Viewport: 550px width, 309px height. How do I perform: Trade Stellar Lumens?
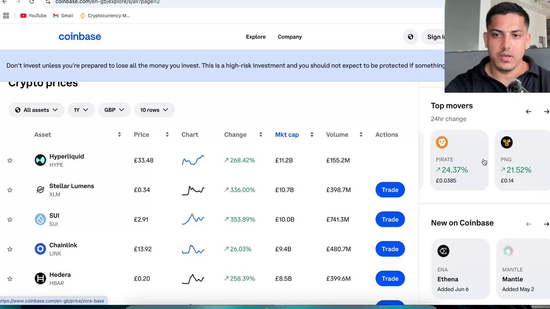coord(390,190)
